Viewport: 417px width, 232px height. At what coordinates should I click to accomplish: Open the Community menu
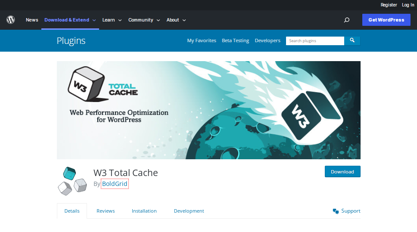point(141,20)
